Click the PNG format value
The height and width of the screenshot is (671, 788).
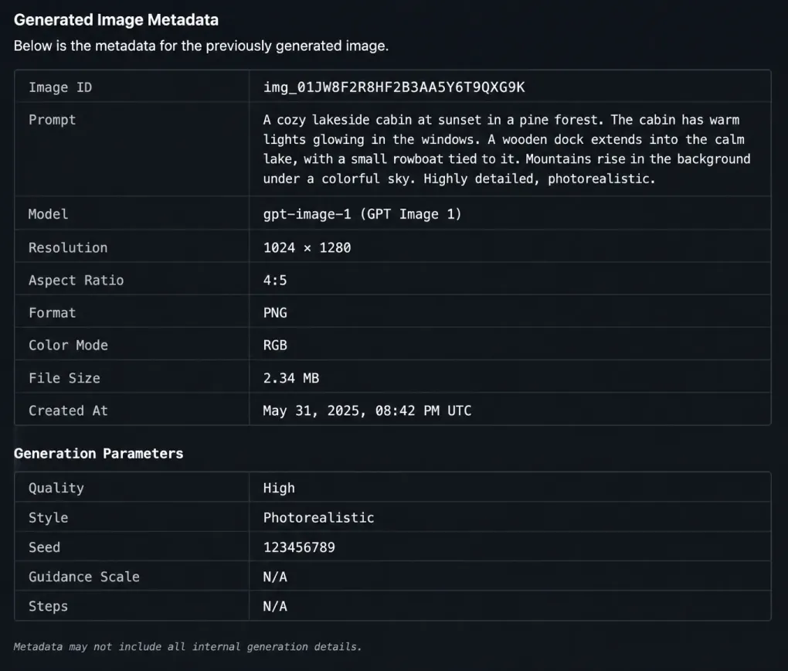click(x=275, y=313)
